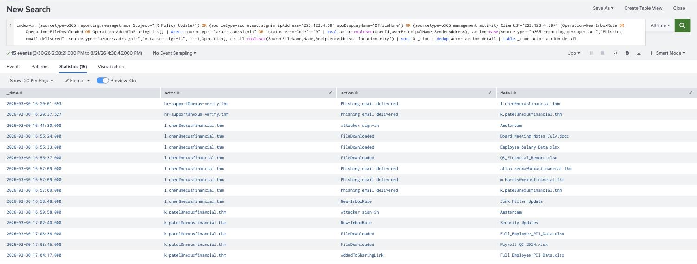
Task: Click the Junk Filter Update detail cell
Action: coord(522,201)
